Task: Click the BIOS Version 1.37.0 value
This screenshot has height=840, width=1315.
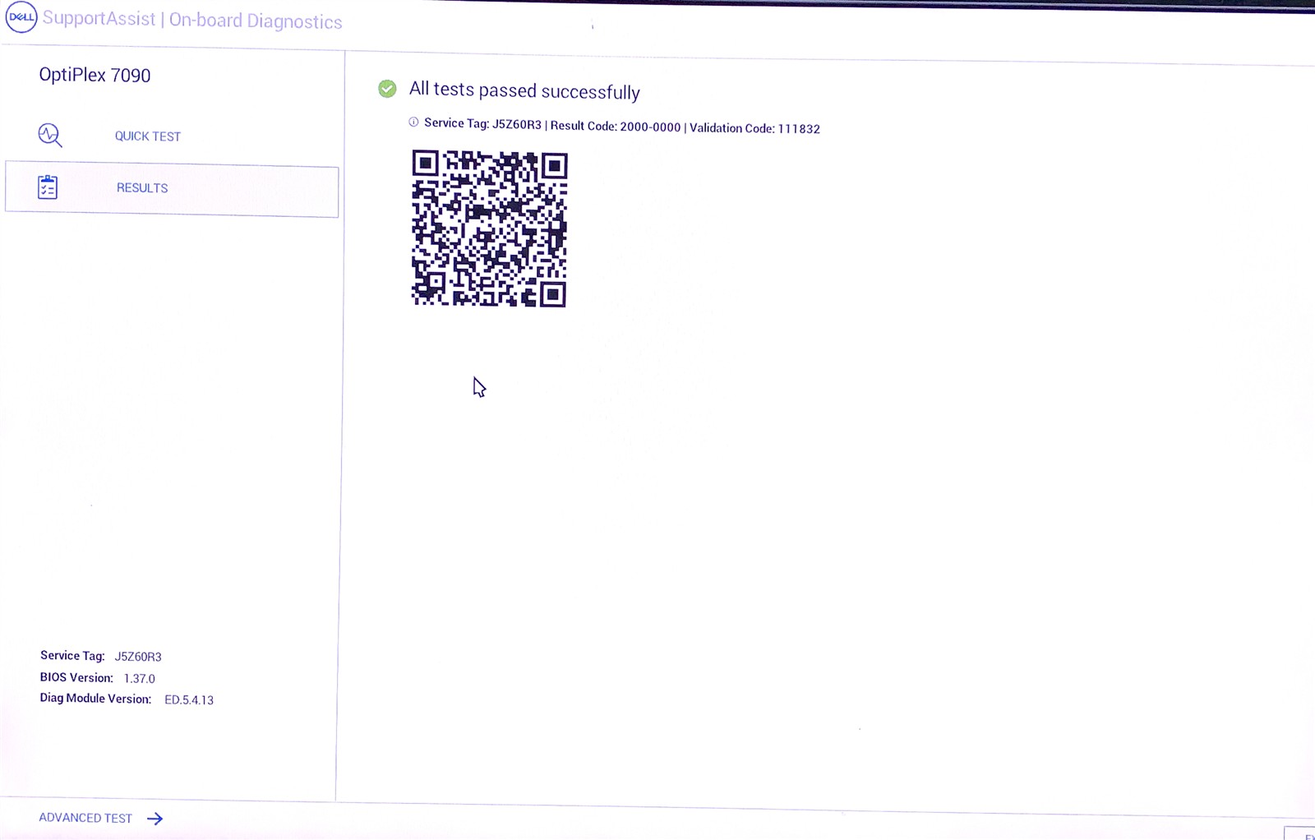Action: click(139, 679)
